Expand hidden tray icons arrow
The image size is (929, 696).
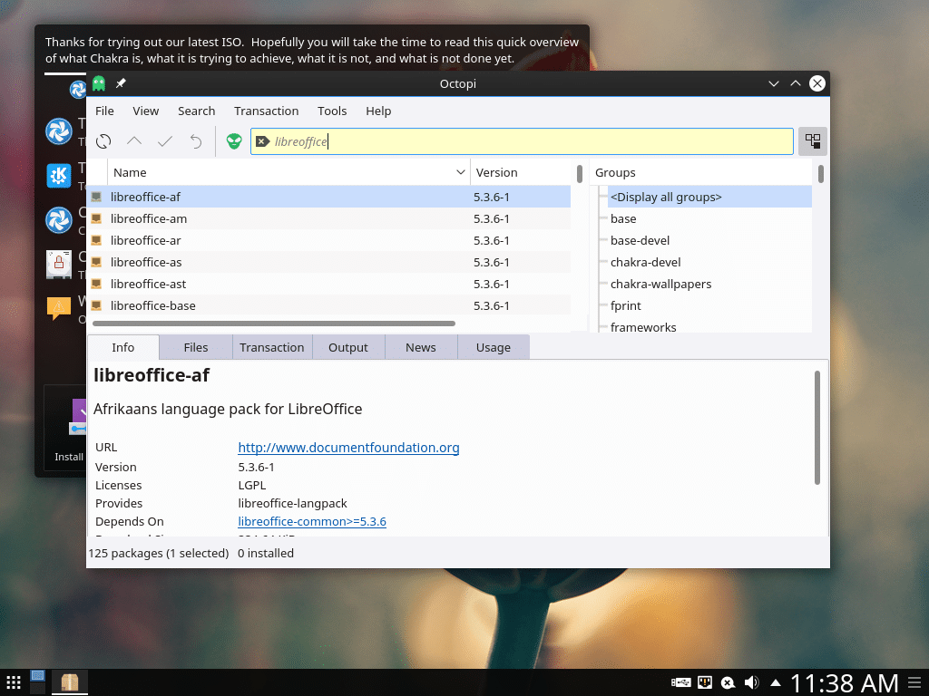(x=776, y=683)
